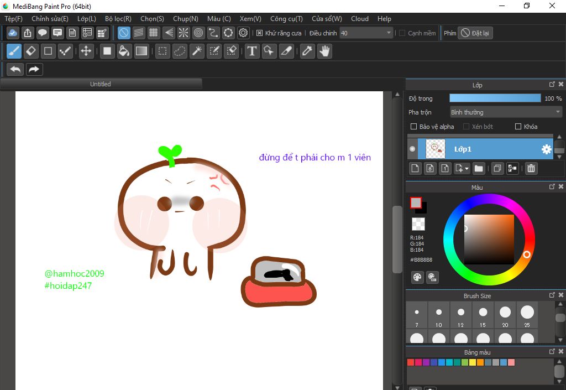The height and width of the screenshot is (390, 566).
Task: Open the cloud save icon
Action: [13, 33]
